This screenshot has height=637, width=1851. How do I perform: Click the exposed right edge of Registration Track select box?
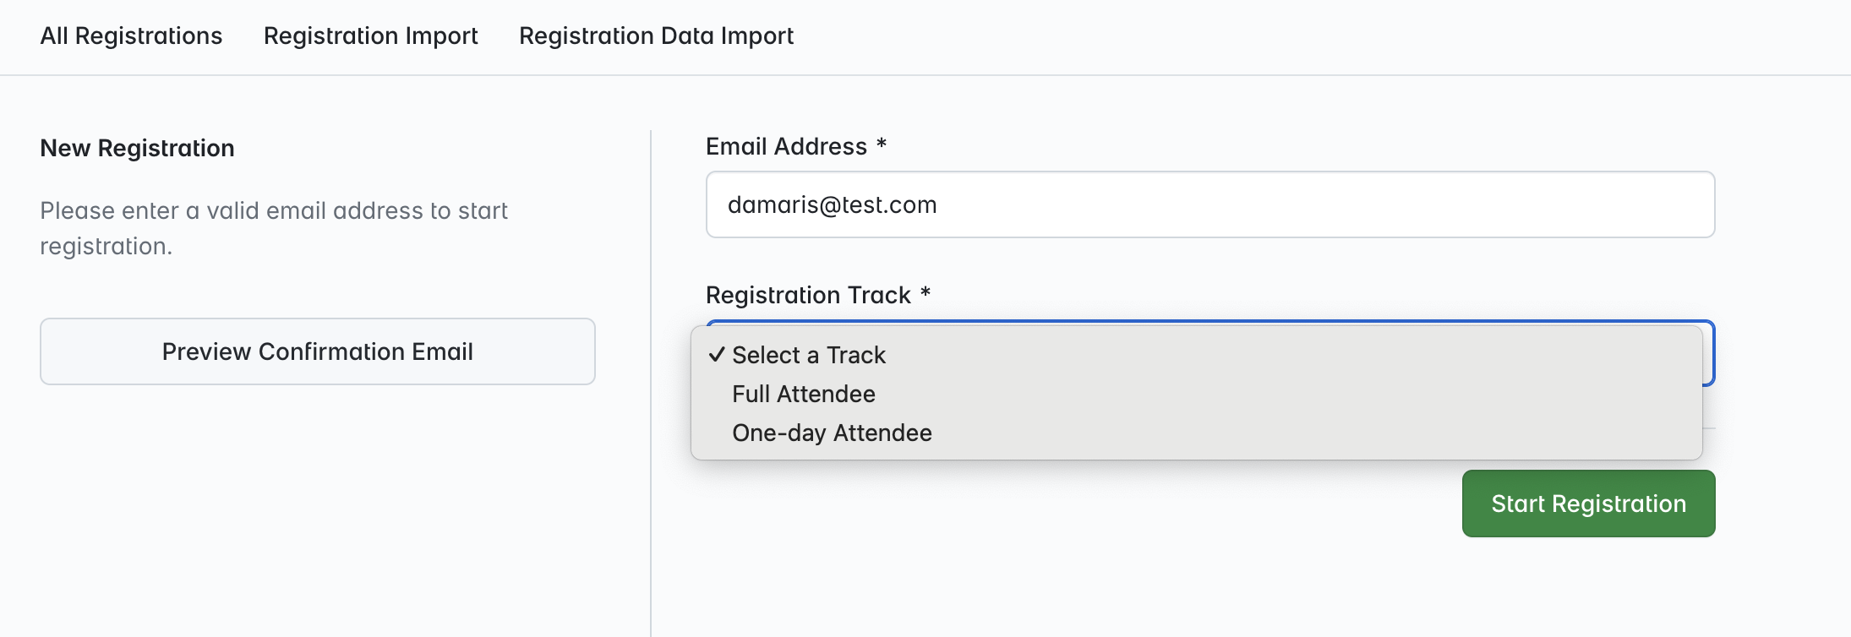point(1709,355)
